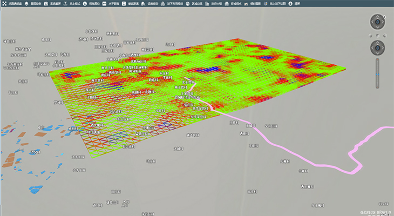Viewport: 394px width, 216px height.
Task: Click the 地面透明度 ground transparency icon
Action: click(11, 3)
